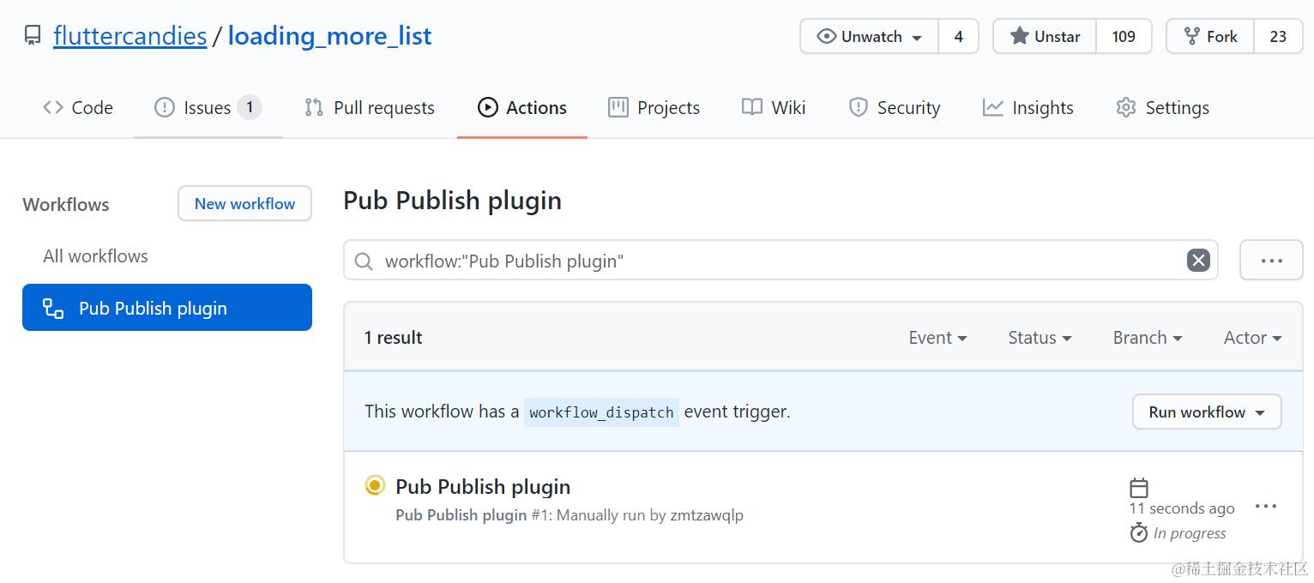Click the New workflow button
Screen dimensions: 1314x583
[244, 204]
